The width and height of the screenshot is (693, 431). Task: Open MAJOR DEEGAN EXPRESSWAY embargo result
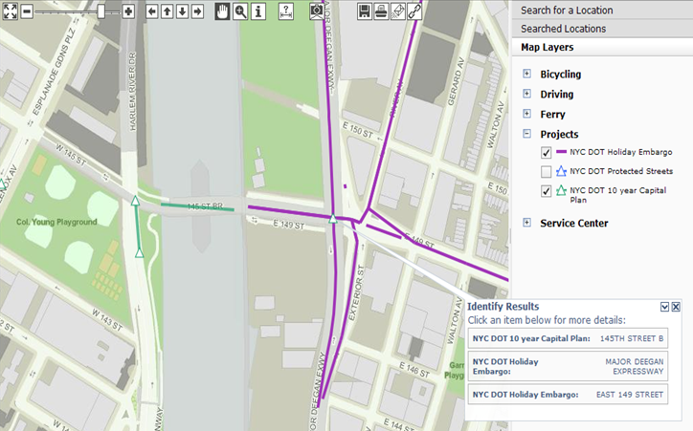[x=568, y=365]
